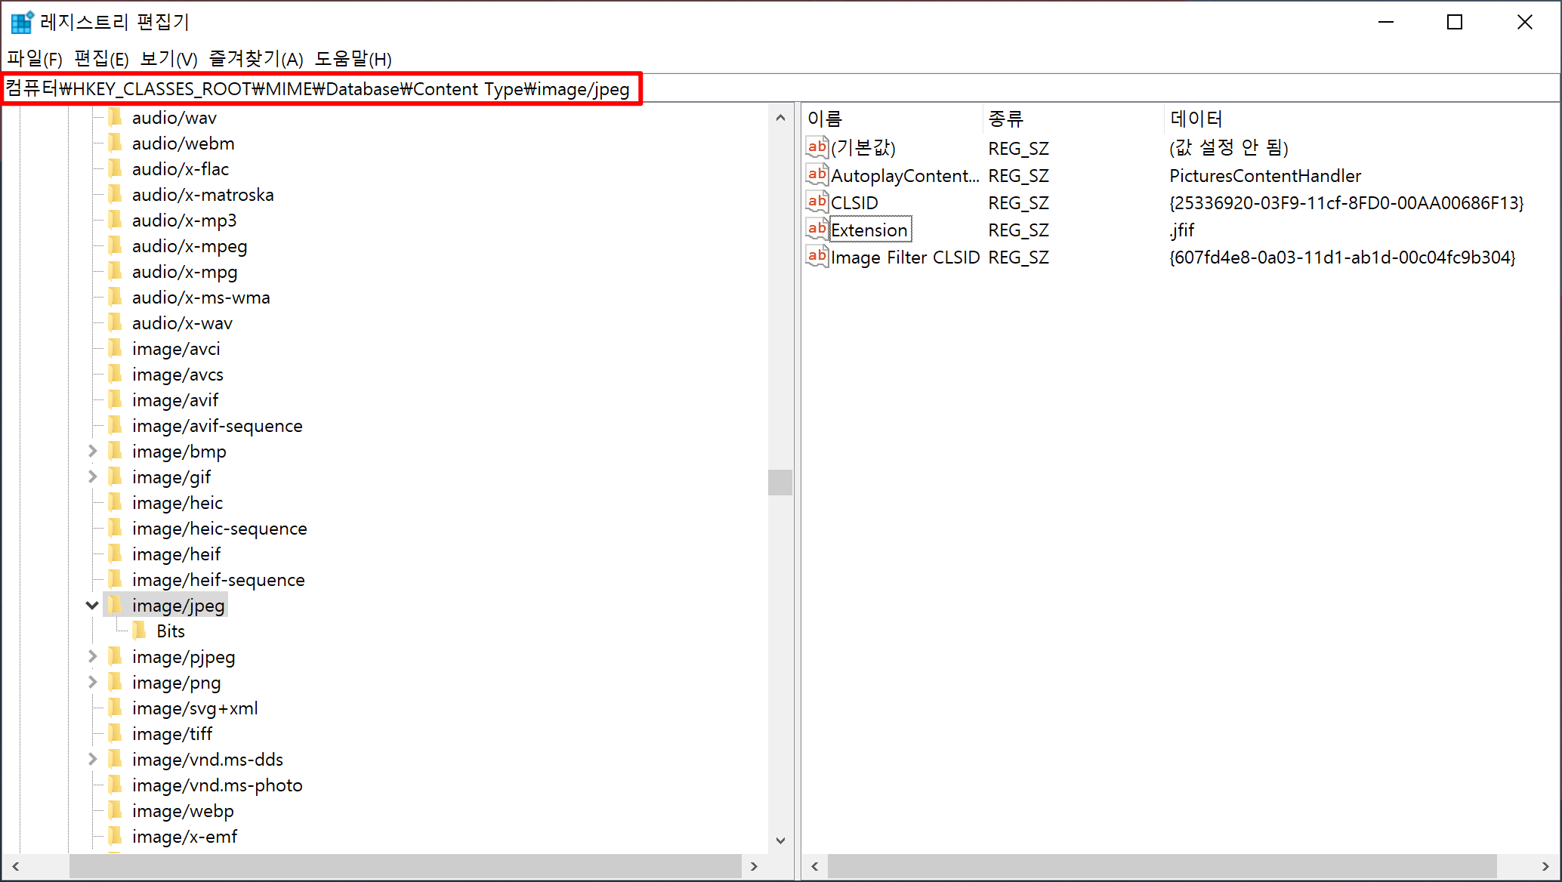The image size is (1562, 882).
Task: Select the Extension value entry
Action: (x=869, y=230)
